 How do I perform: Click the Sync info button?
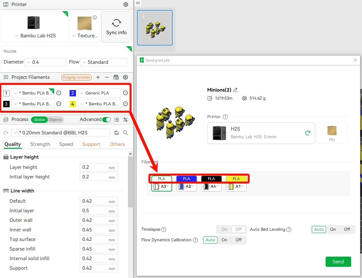pyautogui.click(x=116, y=27)
